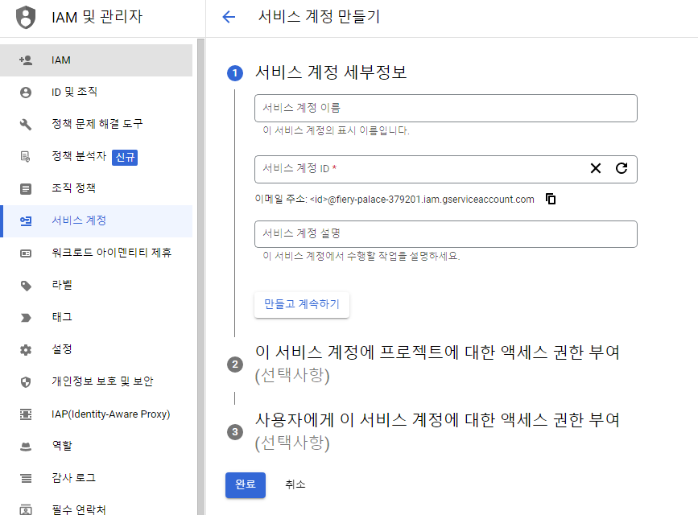This screenshot has width=698, height=515.
Task: Click the 태그 arrow-shaped icon
Action: (26, 317)
